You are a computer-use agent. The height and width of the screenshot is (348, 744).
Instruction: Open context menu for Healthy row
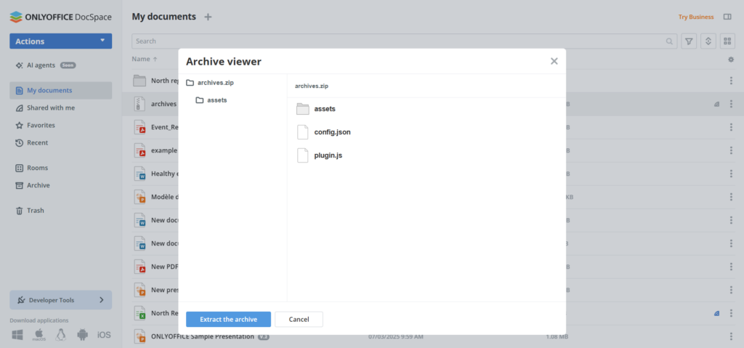click(731, 174)
